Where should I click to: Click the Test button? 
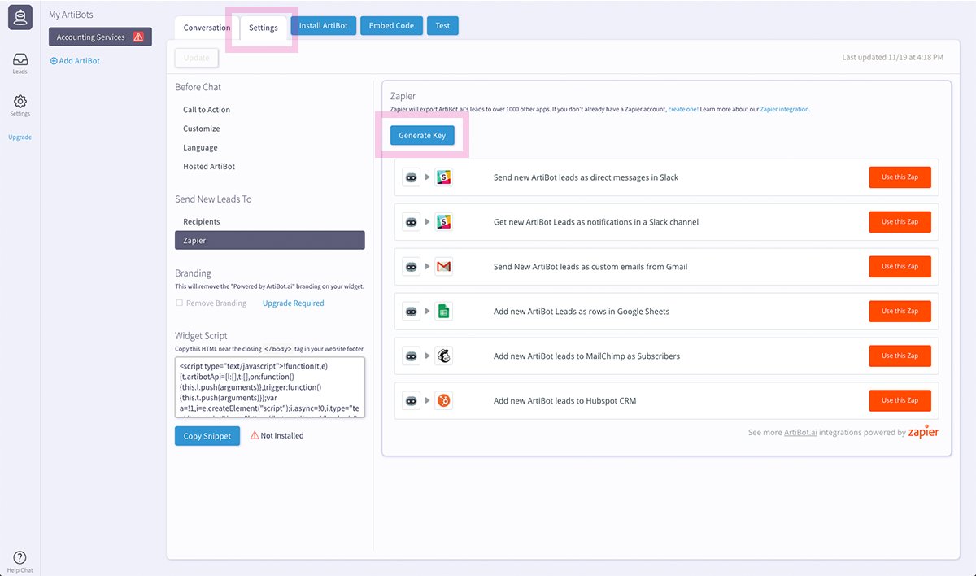tap(442, 26)
